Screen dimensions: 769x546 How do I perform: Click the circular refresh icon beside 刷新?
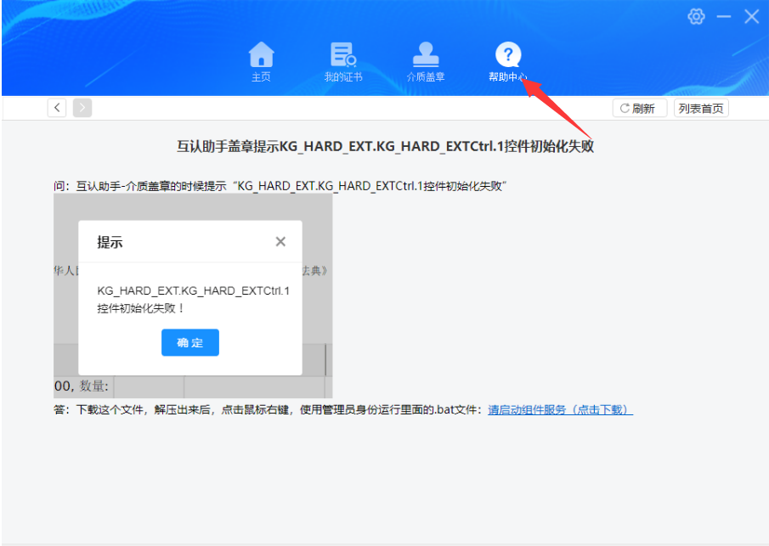626,107
